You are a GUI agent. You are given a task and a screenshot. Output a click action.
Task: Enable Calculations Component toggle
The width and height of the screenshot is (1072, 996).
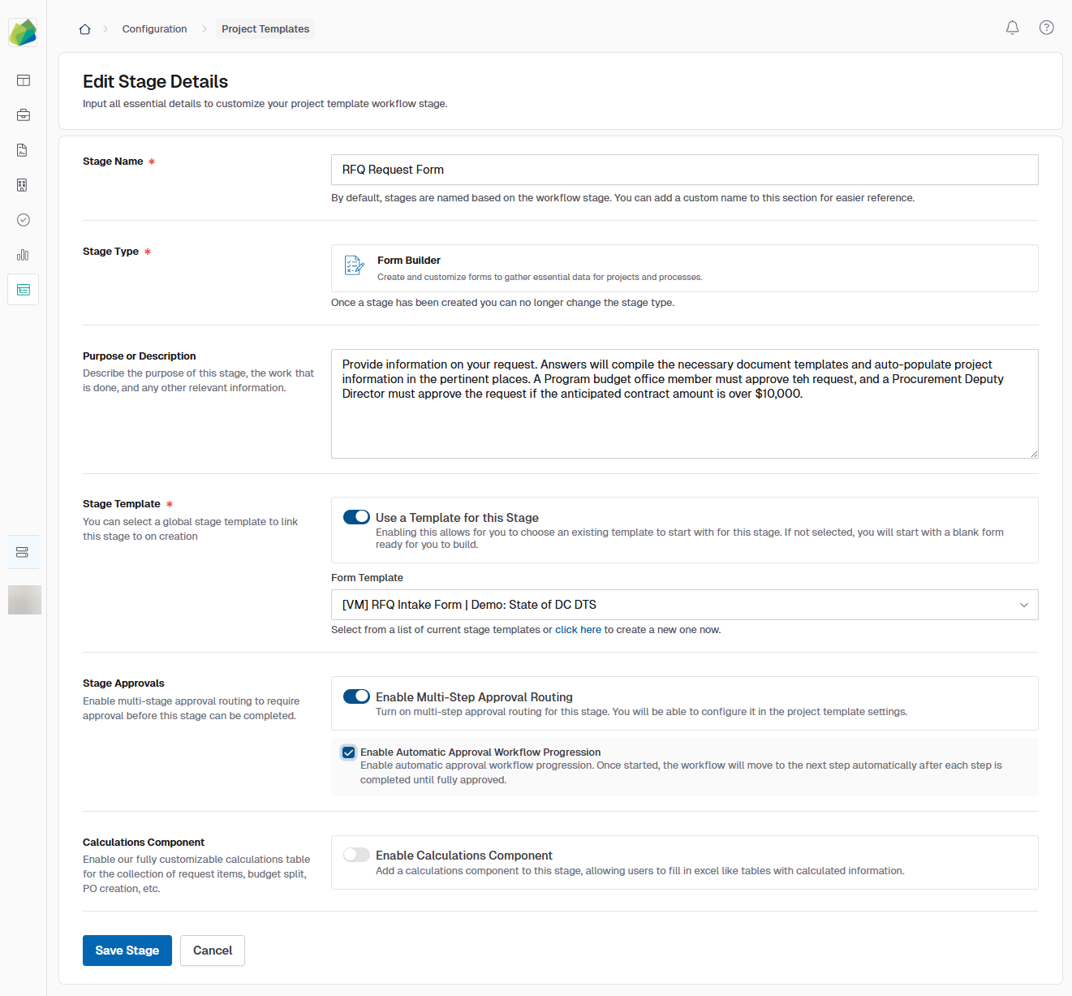pos(356,855)
